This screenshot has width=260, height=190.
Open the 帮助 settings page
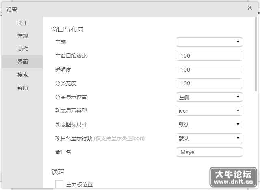pyautogui.click(x=23, y=88)
